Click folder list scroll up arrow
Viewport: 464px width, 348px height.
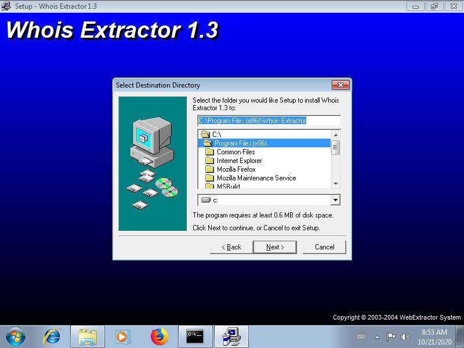click(336, 135)
